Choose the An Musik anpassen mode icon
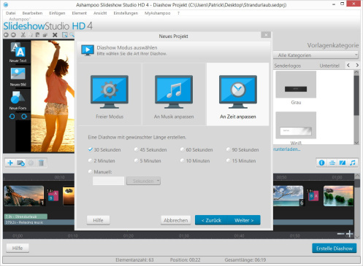The width and height of the screenshot is (363, 266). (x=174, y=92)
